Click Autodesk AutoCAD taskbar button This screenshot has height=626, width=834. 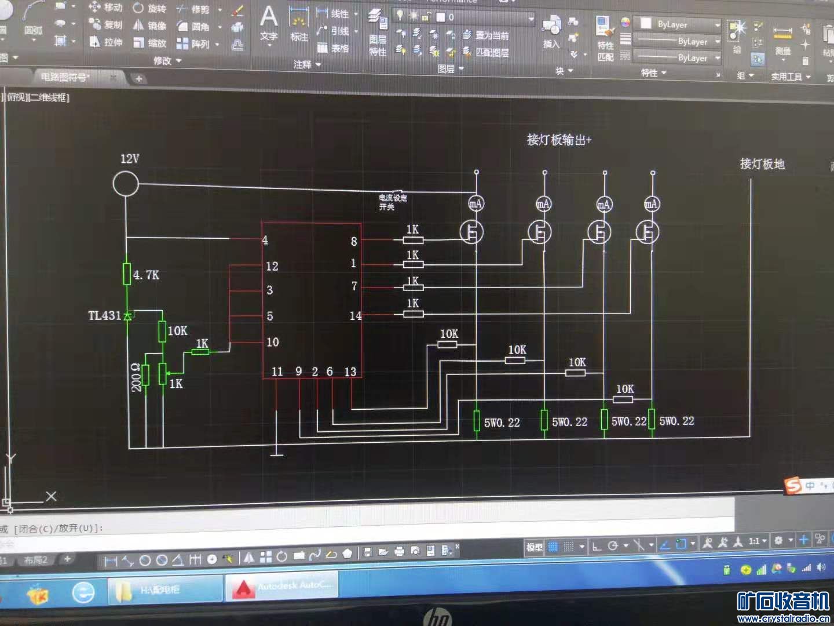pos(281,588)
